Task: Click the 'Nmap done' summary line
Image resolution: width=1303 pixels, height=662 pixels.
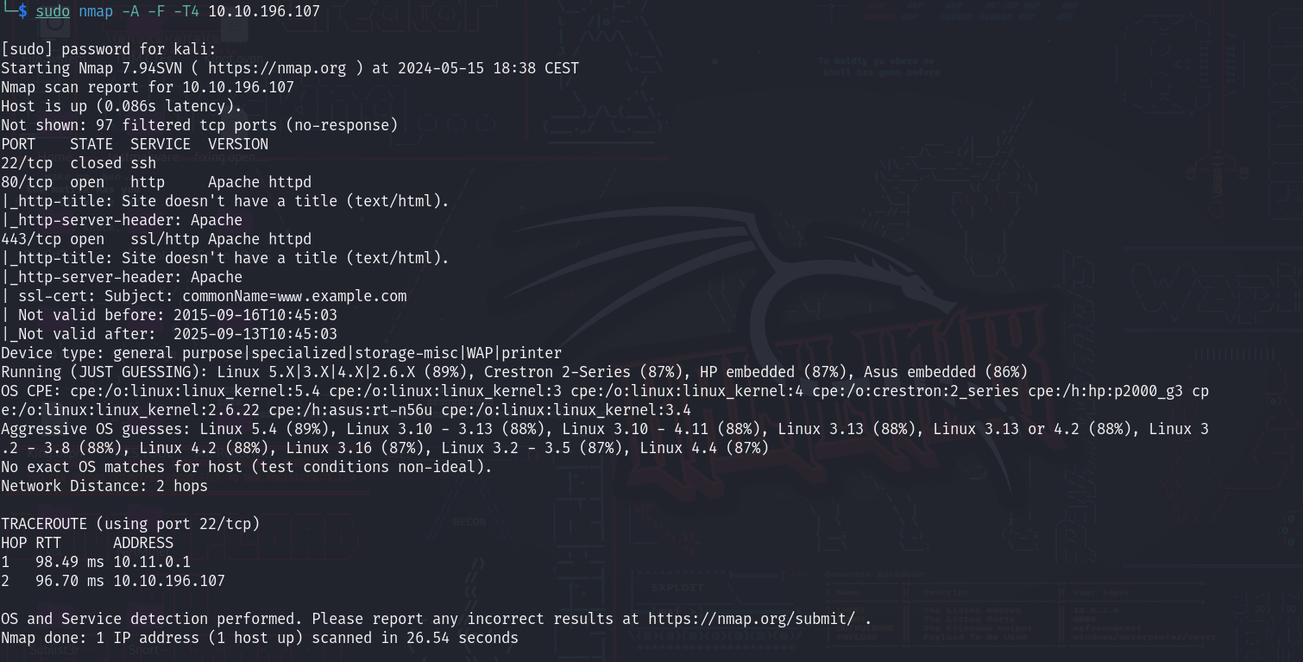Action: tap(260, 638)
